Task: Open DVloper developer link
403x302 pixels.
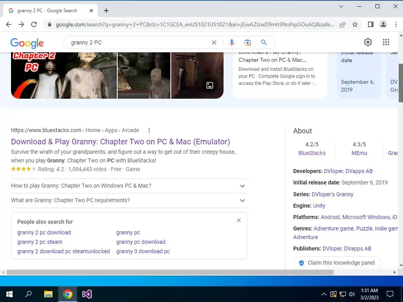Action: (x=333, y=171)
